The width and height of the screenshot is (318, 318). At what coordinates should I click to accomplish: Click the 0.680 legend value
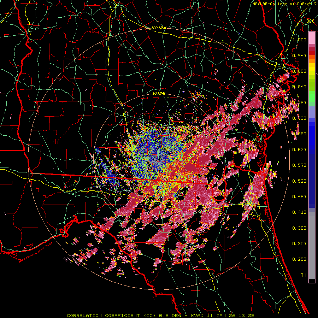pyautogui.click(x=299, y=134)
